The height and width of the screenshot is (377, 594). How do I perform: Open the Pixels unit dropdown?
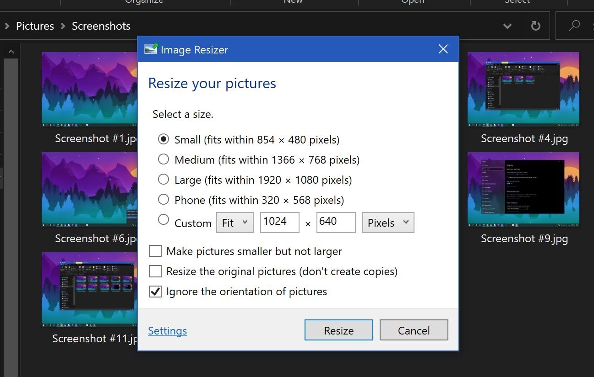pos(388,223)
